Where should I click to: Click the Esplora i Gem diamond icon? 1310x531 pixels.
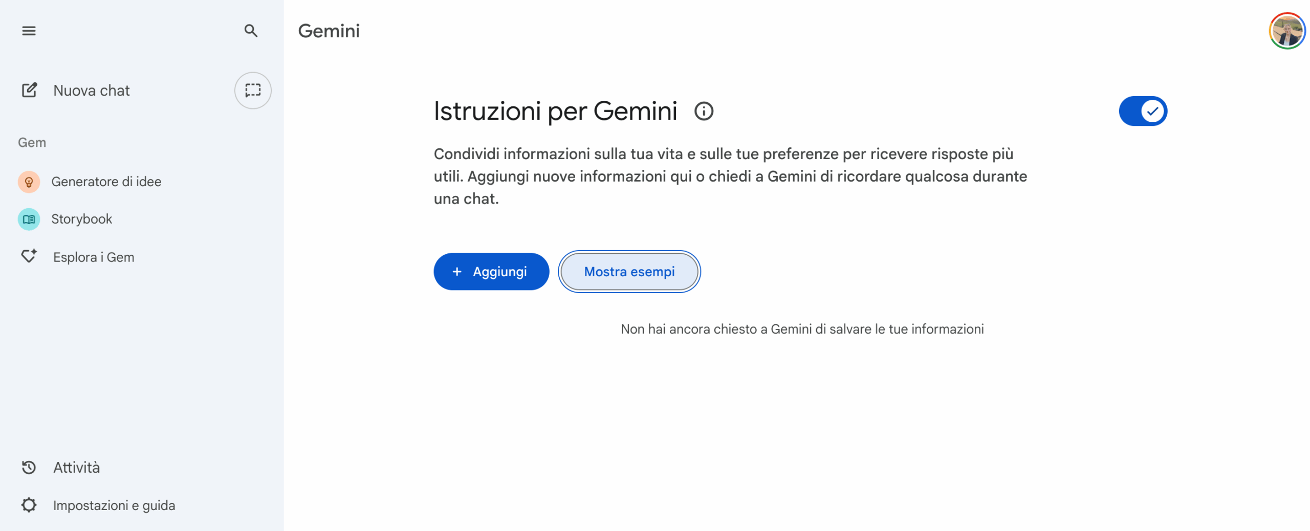click(29, 256)
